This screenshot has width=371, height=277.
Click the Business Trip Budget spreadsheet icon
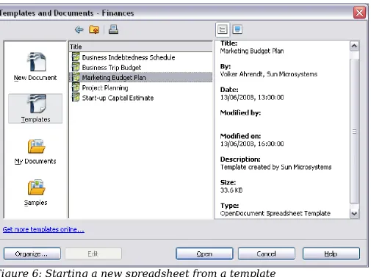(76, 67)
